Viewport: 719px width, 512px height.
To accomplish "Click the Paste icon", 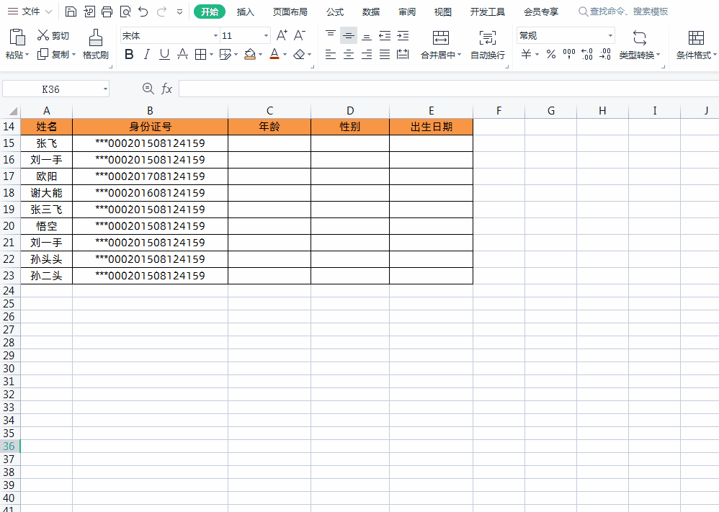I will click(17, 37).
